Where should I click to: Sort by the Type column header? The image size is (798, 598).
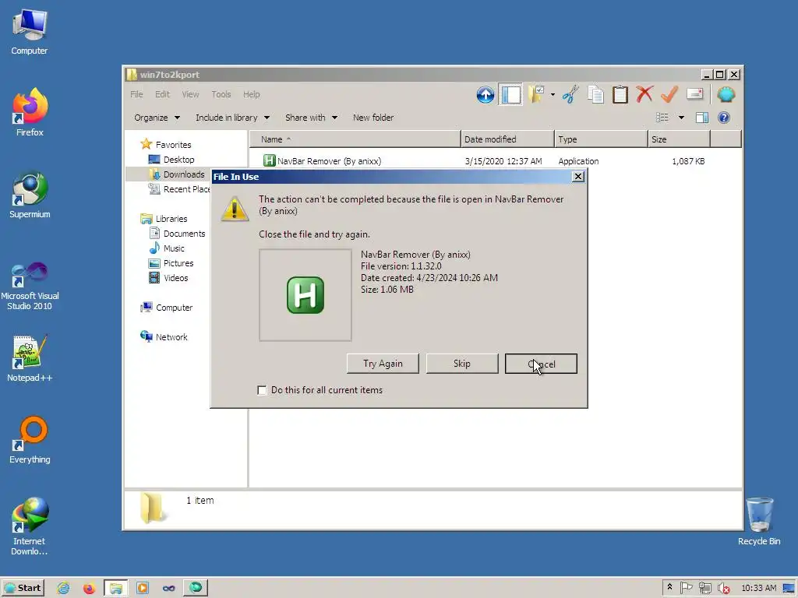click(601, 139)
